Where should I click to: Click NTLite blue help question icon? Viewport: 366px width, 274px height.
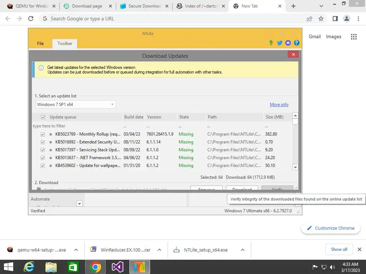click(x=296, y=43)
